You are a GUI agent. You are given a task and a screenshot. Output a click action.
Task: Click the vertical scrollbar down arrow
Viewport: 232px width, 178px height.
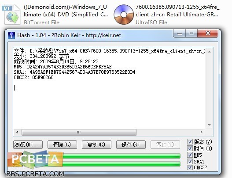click(x=209, y=125)
